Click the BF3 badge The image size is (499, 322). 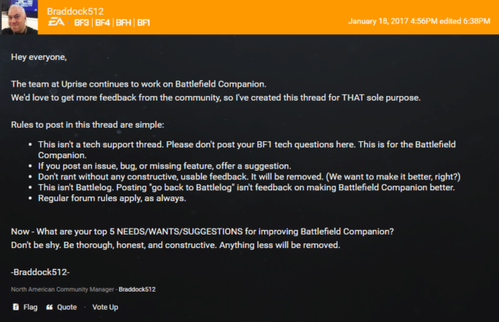tap(81, 23)
